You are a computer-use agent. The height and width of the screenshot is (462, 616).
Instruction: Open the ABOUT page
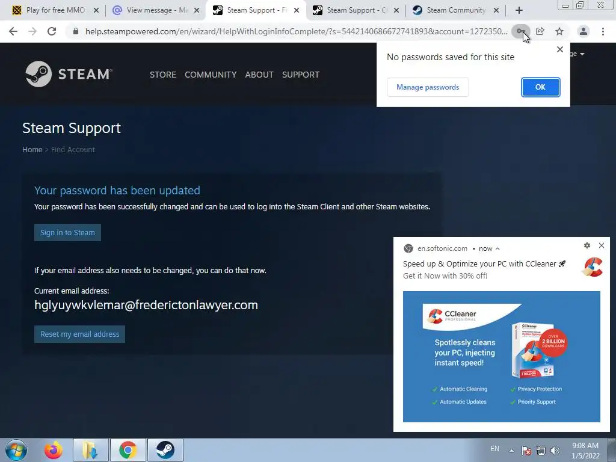point(259,75)
